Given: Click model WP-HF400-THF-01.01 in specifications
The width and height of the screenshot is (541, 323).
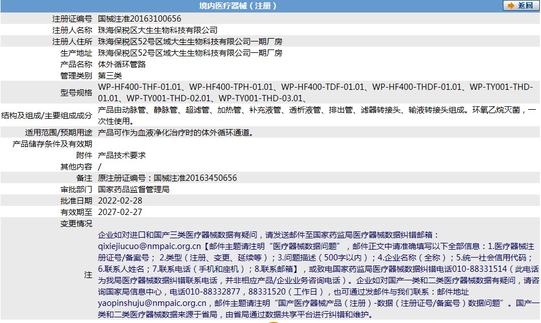Looking at the screenshot, I should [139, 87].
